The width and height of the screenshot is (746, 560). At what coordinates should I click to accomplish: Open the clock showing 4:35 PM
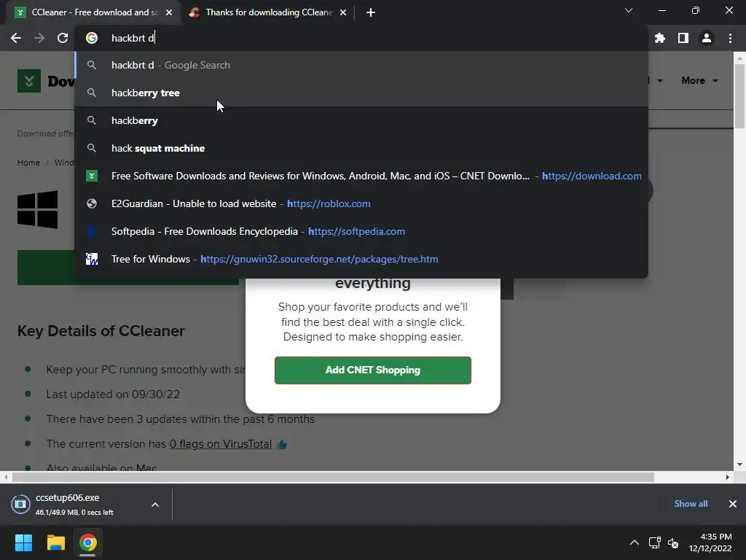point(711,542)
